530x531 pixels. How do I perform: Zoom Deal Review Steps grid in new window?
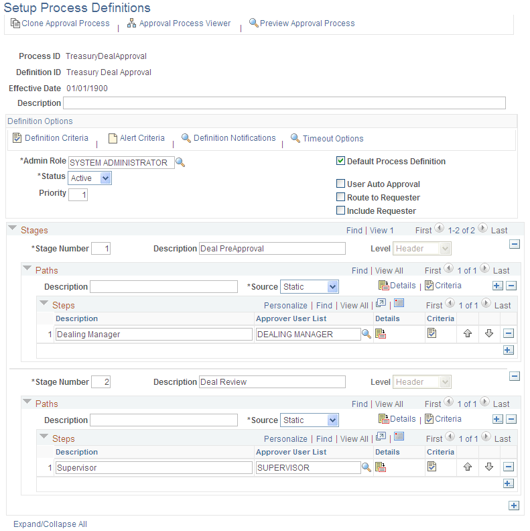click(x=381, y=436)
